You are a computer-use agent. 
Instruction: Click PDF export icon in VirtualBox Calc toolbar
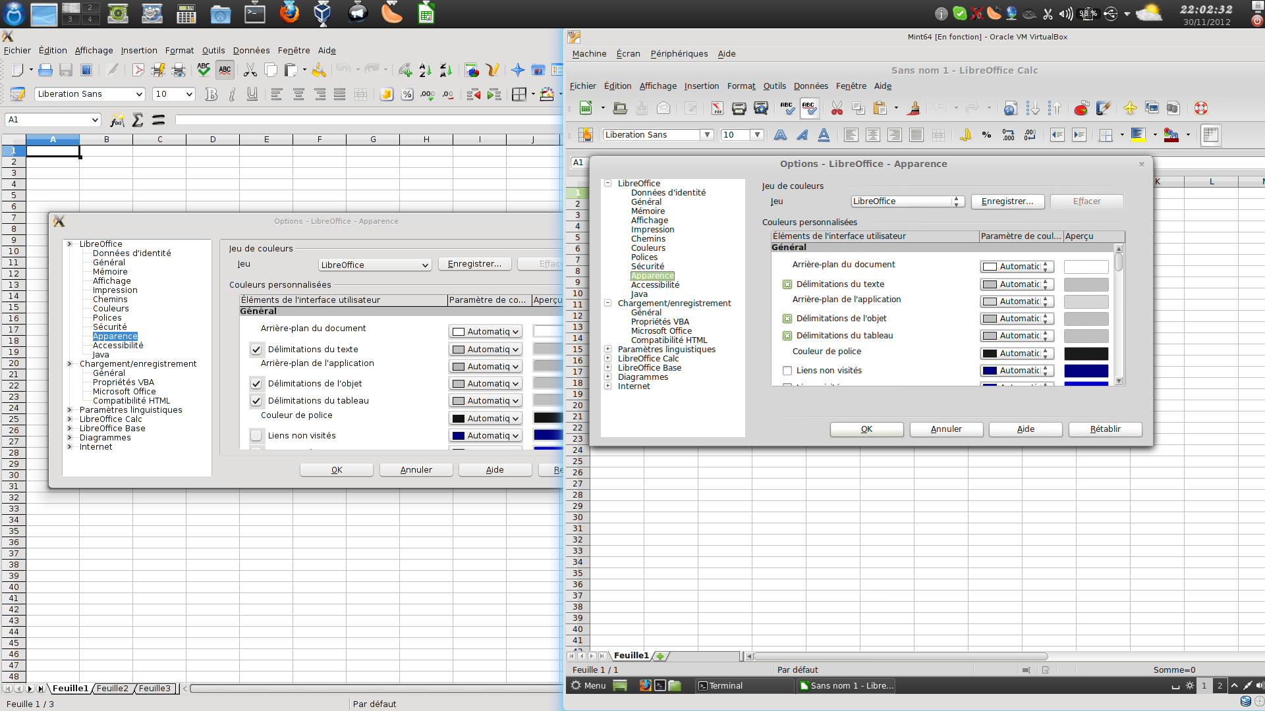click(x=717, y=108)
